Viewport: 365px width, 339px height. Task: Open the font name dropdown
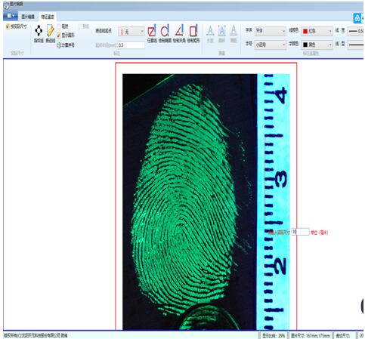pyautogui.click(x=270, y=31)
